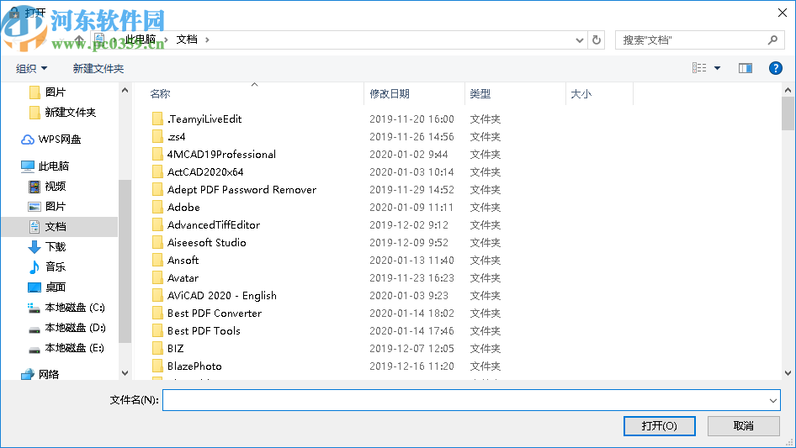Open WPS网盘 in the navigation pane
The image size is (796, 448).
coord(60,140)
